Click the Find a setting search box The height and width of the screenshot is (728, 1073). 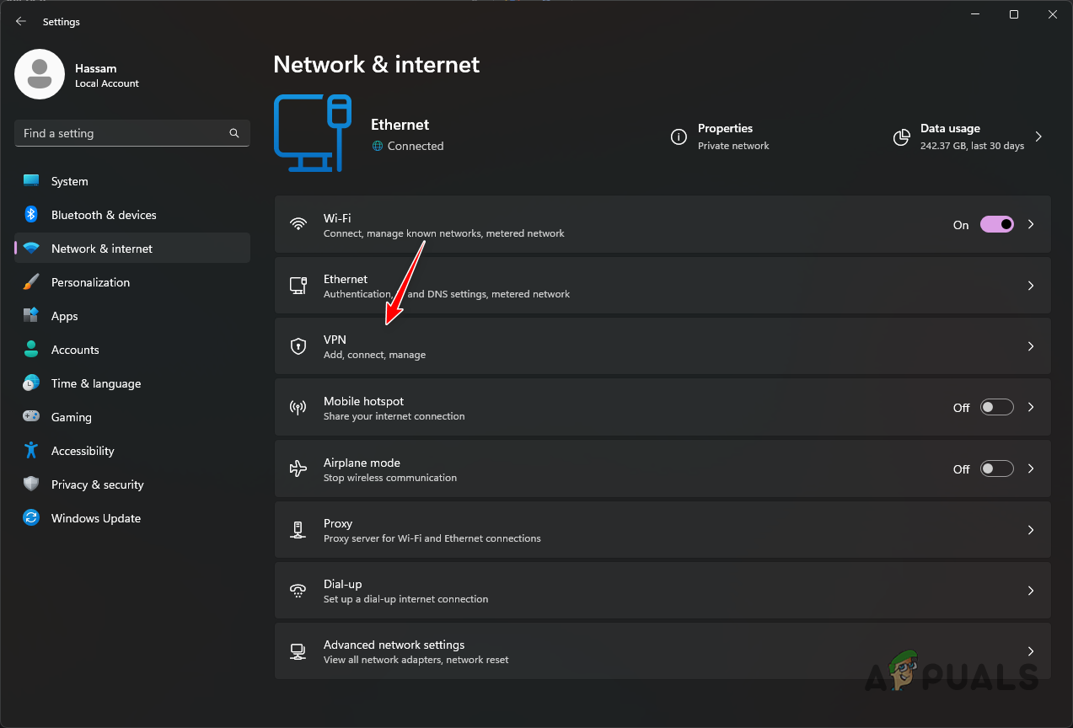(131, 133)
